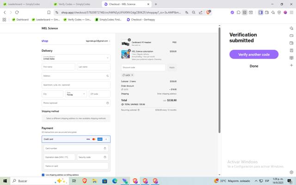Show hidden system tray icons arrow

(x=256, y=181)
